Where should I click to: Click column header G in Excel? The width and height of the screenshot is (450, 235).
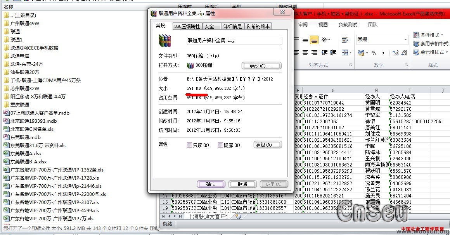(333, 90)
